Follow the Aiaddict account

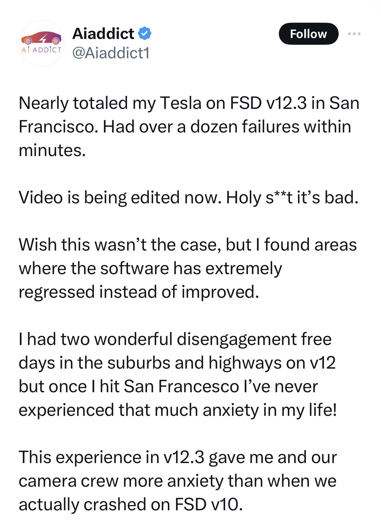[308, 34]
